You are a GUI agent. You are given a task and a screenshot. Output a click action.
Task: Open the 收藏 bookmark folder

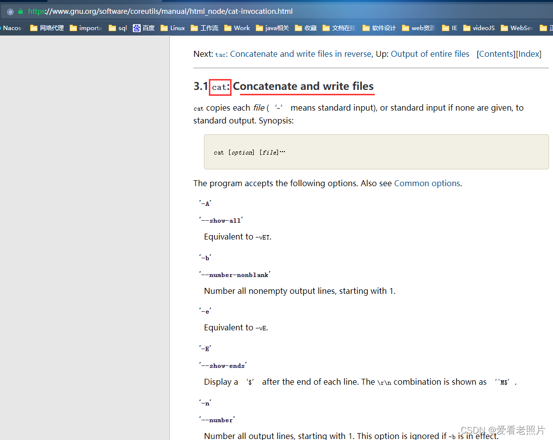306,28
